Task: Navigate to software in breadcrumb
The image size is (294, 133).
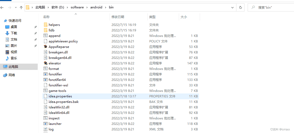Action: click(x=77, y=8)
